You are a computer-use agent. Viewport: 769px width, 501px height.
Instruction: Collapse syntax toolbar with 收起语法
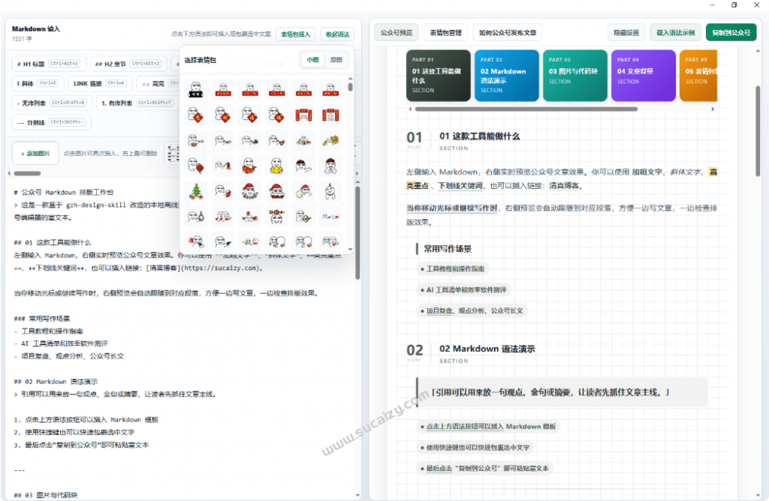click(337, 34)
